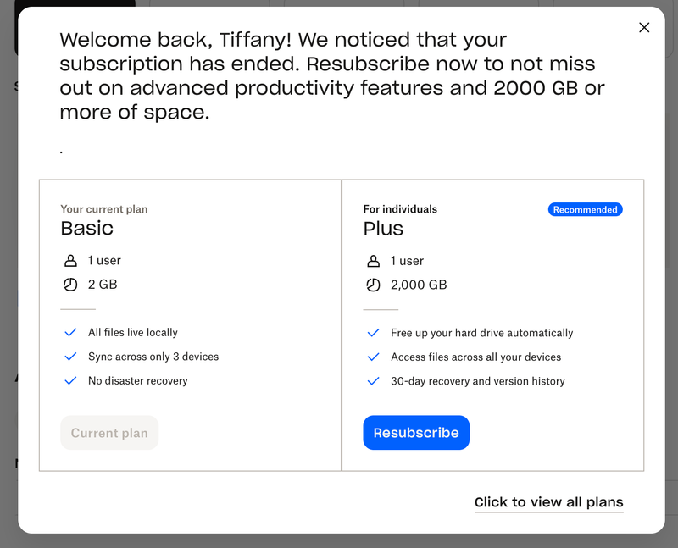Click the Resubscribe button
Viewport: 678px width, 548px height.
(416, 433)
